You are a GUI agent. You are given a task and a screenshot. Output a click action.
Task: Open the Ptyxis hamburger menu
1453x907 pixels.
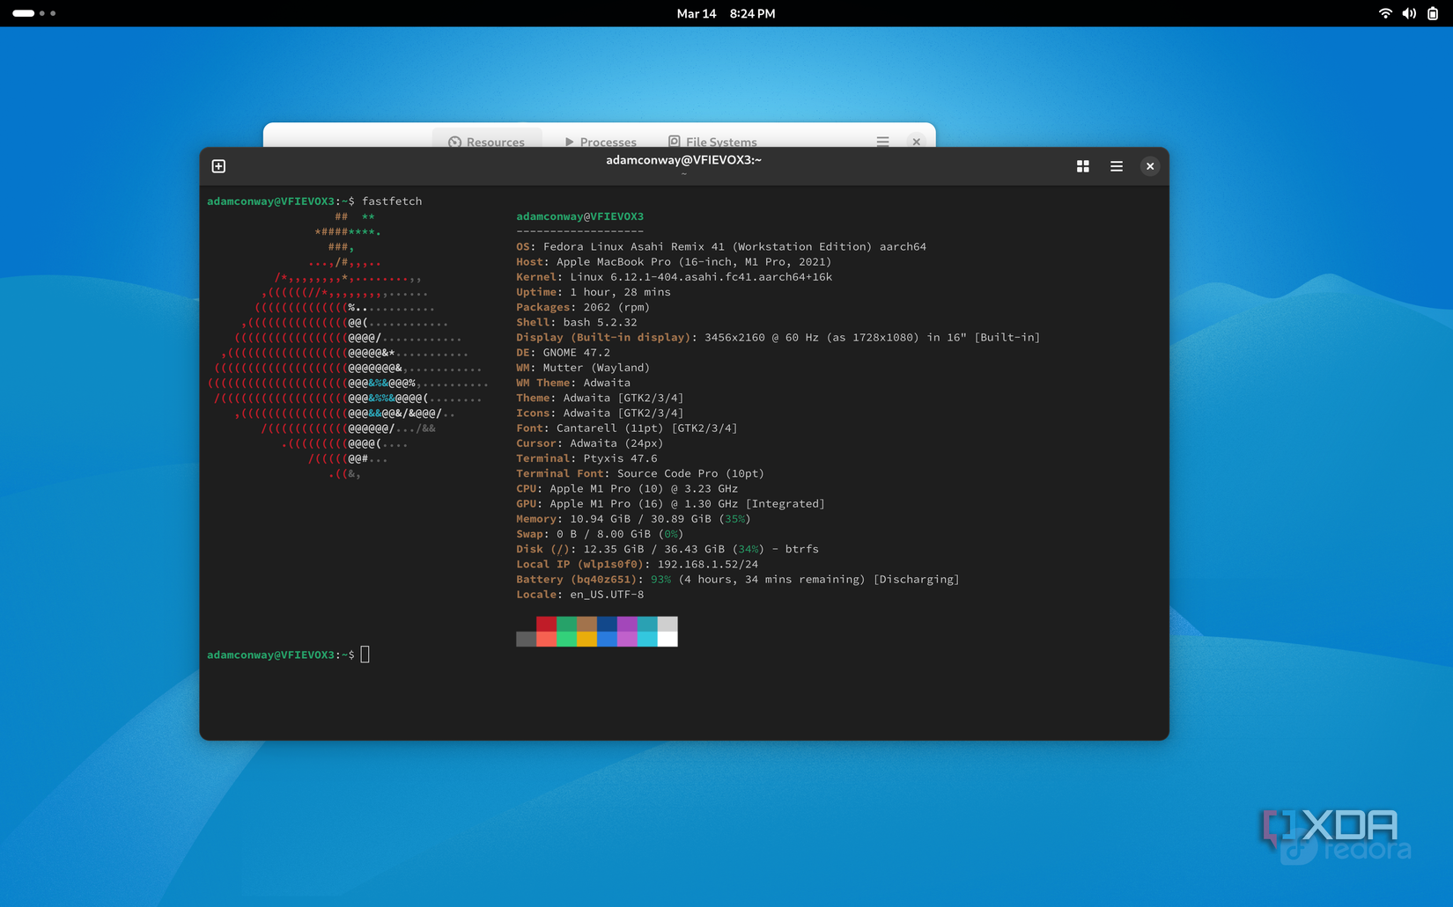point(1116,165)
